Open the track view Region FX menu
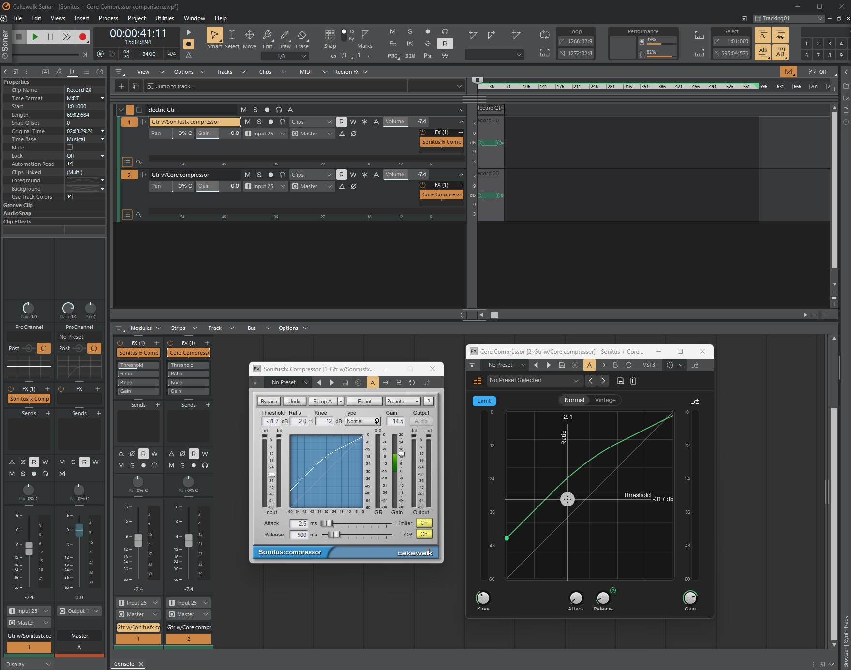851x670 pixels. 351,72
